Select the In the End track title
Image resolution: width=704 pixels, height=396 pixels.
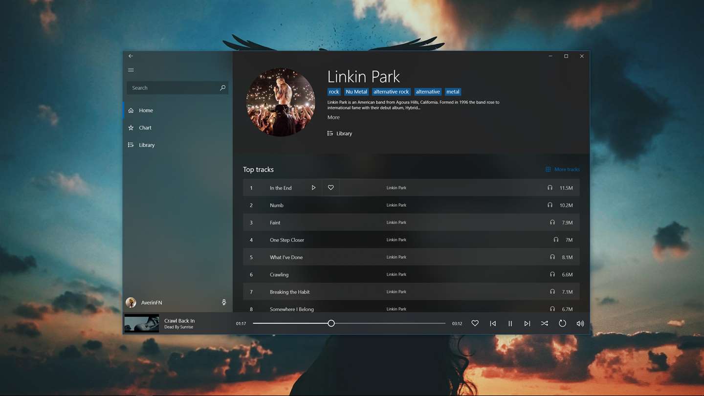coord(281,188)
